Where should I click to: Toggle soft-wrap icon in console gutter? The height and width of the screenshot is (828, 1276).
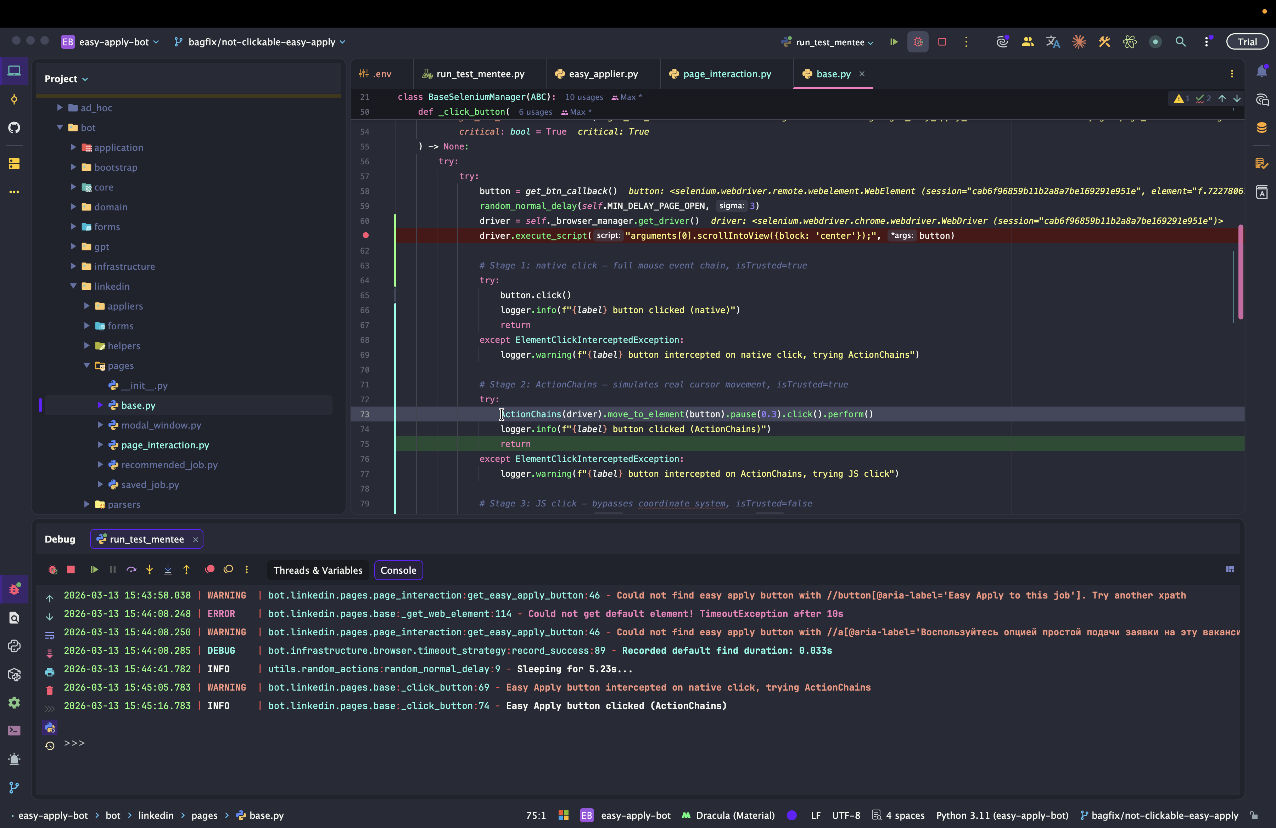click(49, 635)
